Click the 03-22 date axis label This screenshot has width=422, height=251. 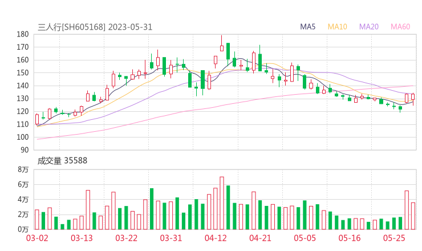(127, 238)
